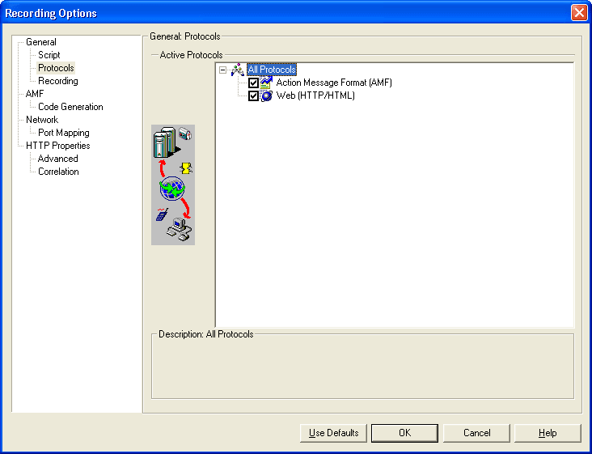The image size is (592, 454).
Task: Click the Cancel button
Action: coord(476,433)
